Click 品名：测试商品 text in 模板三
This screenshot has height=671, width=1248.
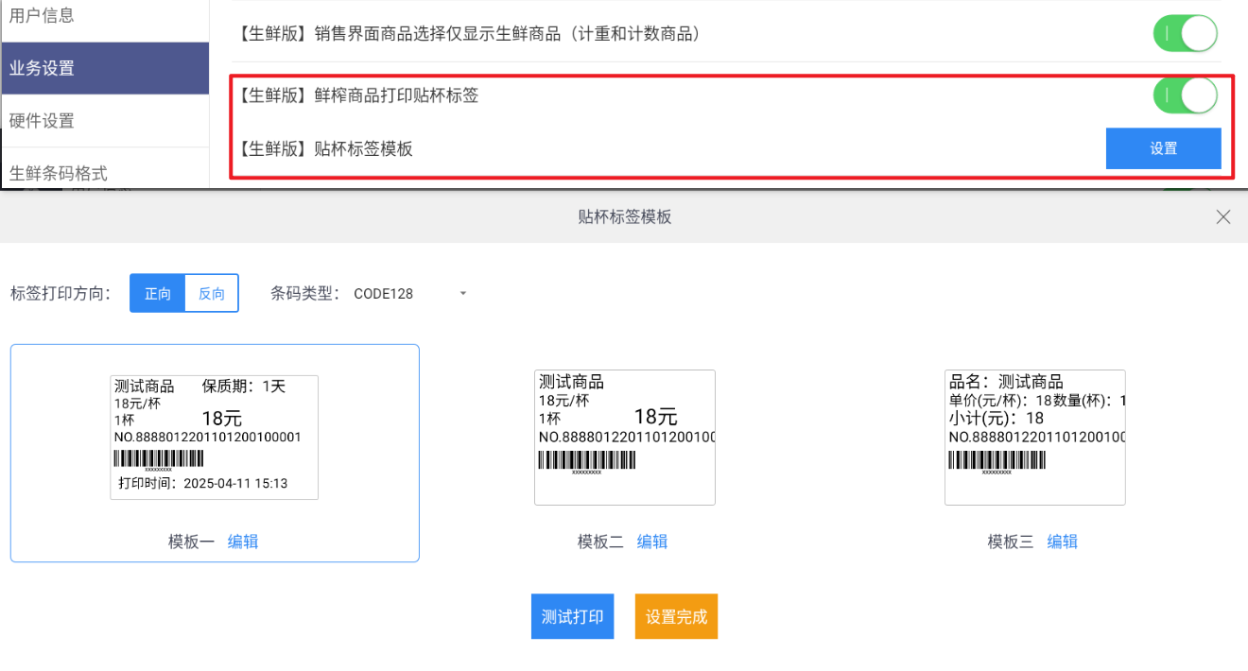(x=1006, y=382)
